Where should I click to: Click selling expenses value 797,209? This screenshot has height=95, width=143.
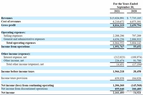136,36
